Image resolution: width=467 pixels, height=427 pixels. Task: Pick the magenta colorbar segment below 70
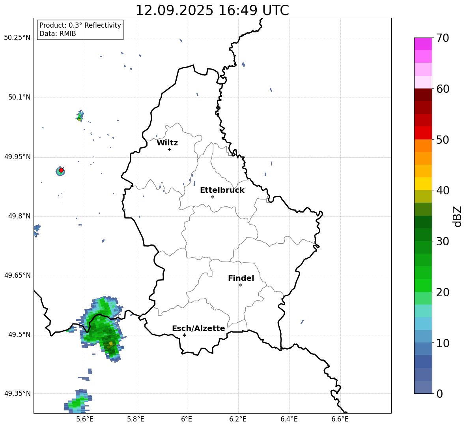423,44
